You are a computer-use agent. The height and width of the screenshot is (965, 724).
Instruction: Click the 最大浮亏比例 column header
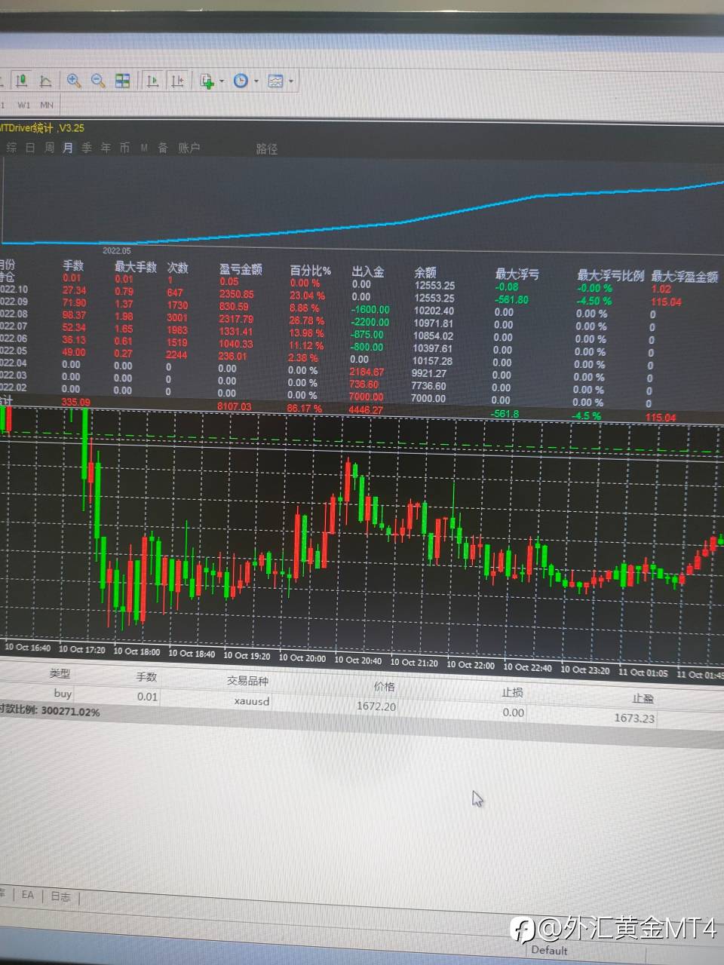click(611, 276)
